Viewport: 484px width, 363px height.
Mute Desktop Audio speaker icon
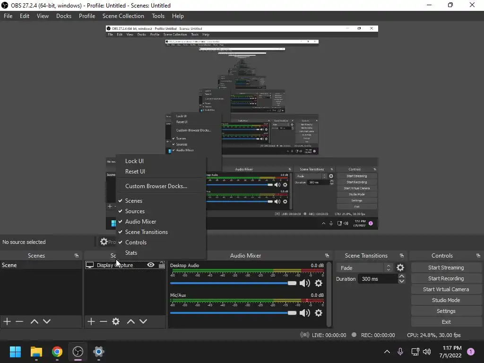[305, 283]
